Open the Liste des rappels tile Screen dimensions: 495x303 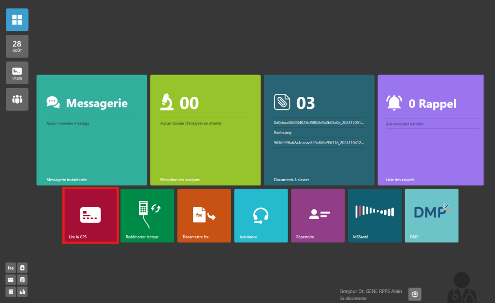(x=430, y=130)
